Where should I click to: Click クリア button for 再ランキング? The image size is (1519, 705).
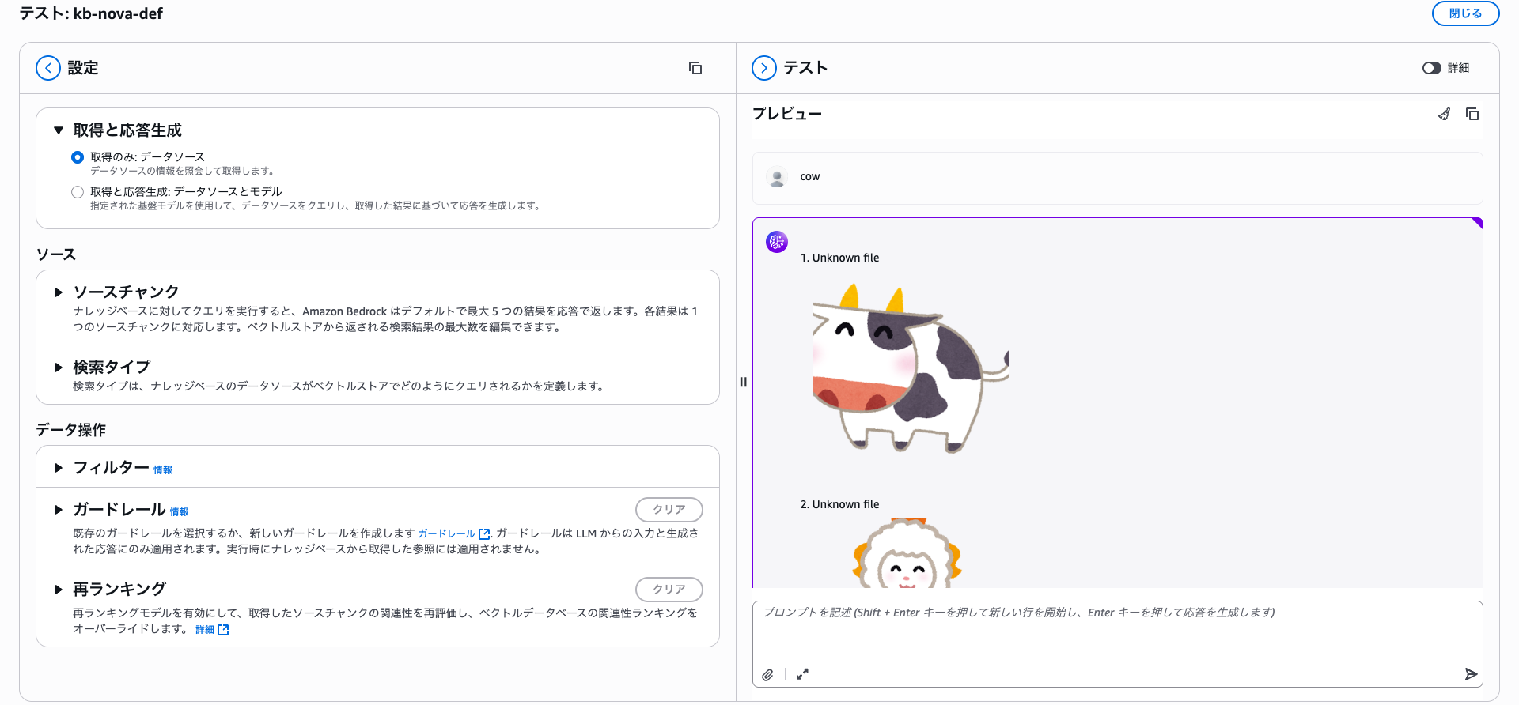coord(669,590)
